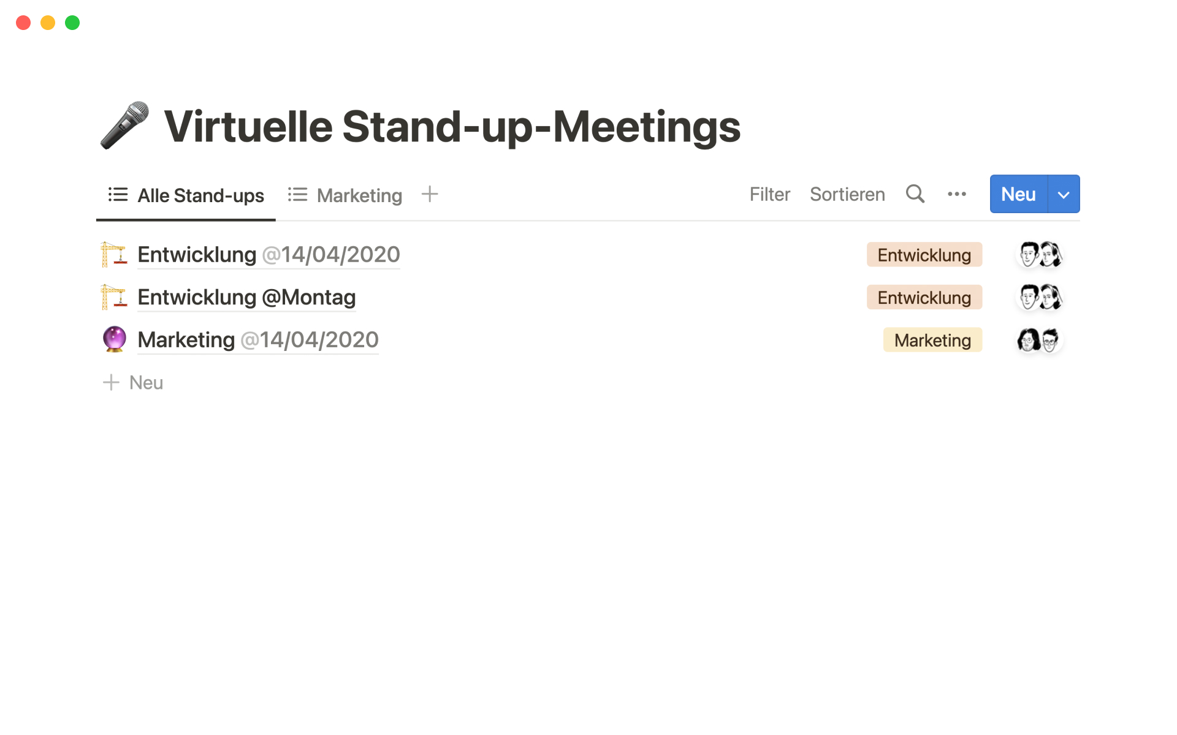Screen dimensions: 1177x735
Task: Click avatars on Entwicklung @Montag row
Action: 1040,298
